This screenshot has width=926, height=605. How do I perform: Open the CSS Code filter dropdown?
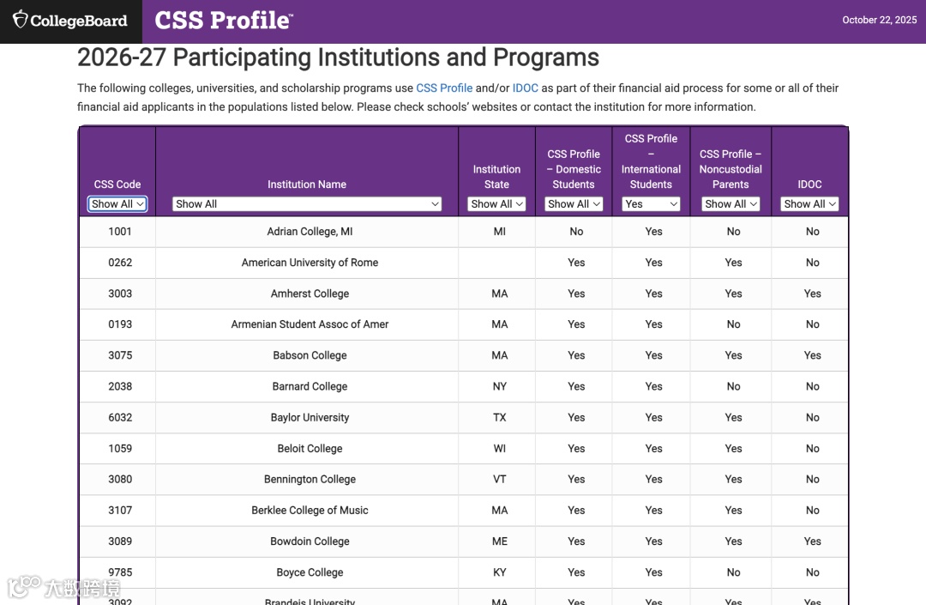click(117, 204)
